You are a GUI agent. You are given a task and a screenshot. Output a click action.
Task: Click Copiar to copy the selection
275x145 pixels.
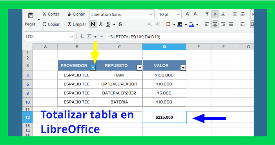tap(51, 24)
